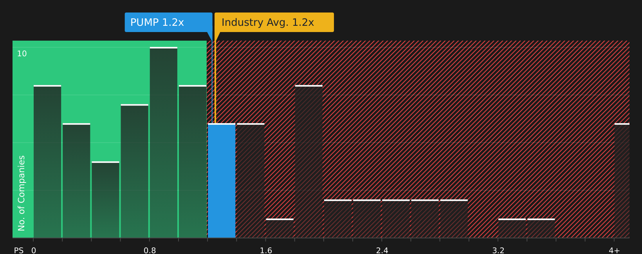This screenshot has height=254, width=642.
Task: Click the PS axis label
Action: [19, 250]
